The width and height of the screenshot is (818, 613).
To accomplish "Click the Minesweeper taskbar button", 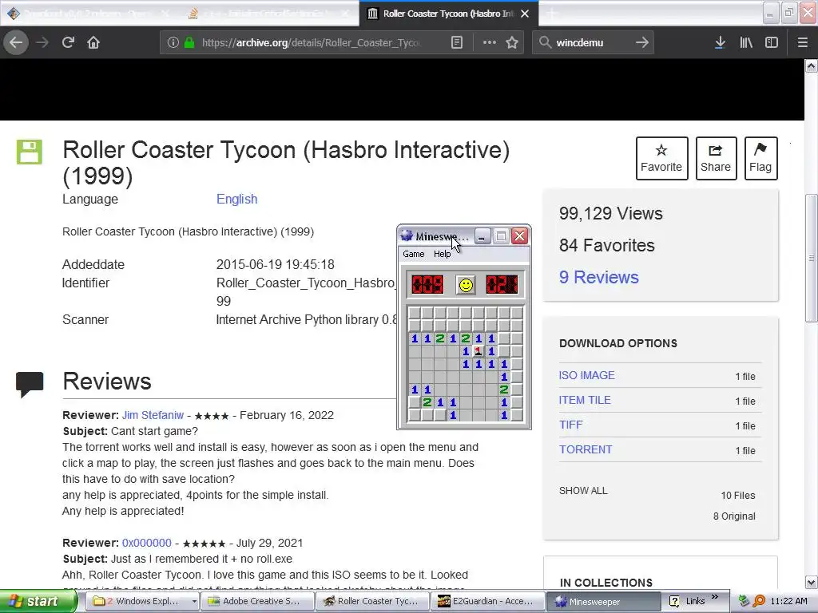I will click(602, 602).
